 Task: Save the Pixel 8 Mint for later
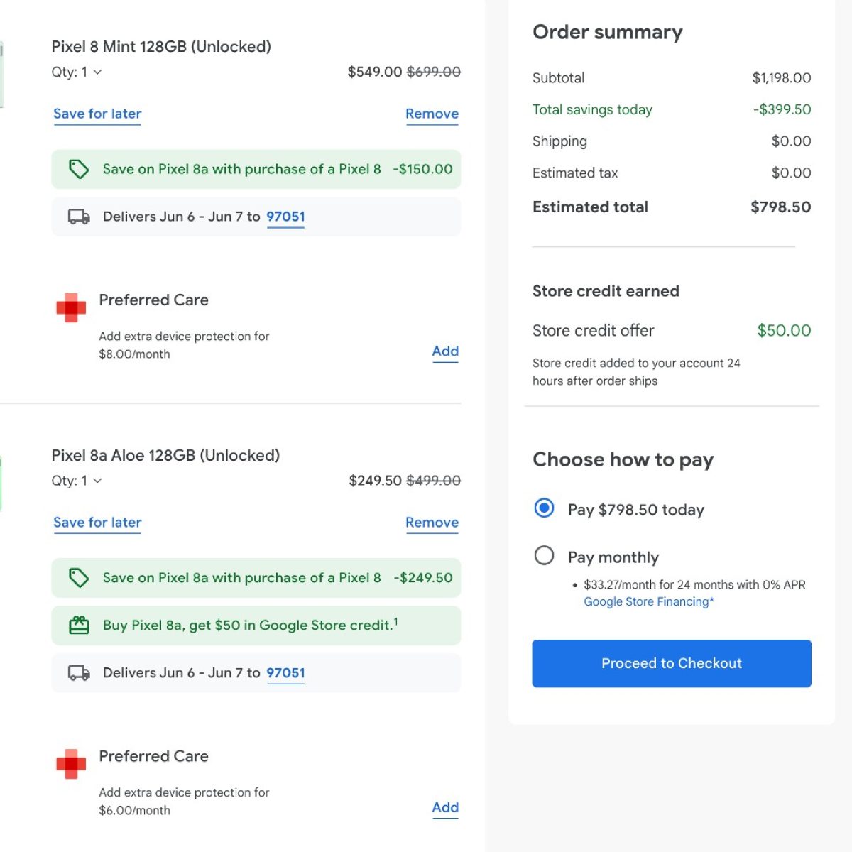point(97,114)
